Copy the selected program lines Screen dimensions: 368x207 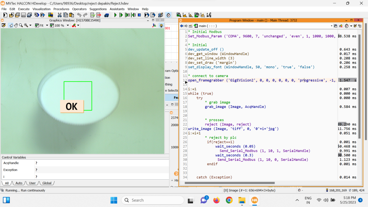click(65, 15)
